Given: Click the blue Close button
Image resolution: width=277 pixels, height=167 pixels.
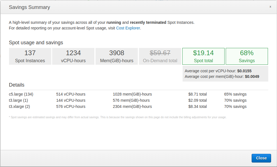Looking at the screenshot, I should 261,158.
